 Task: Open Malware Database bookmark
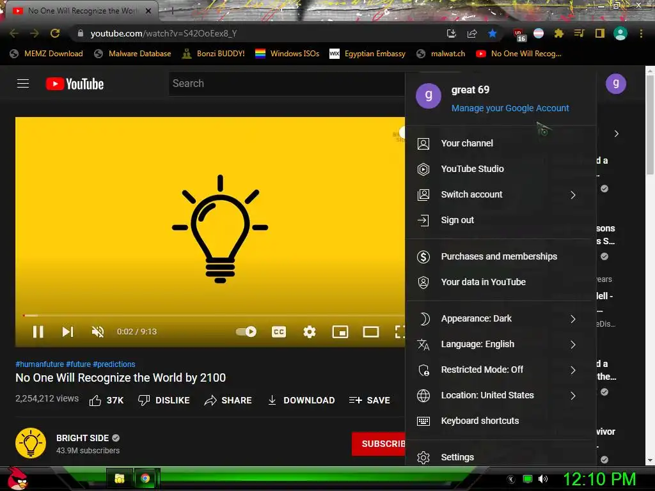click(132, 54)
